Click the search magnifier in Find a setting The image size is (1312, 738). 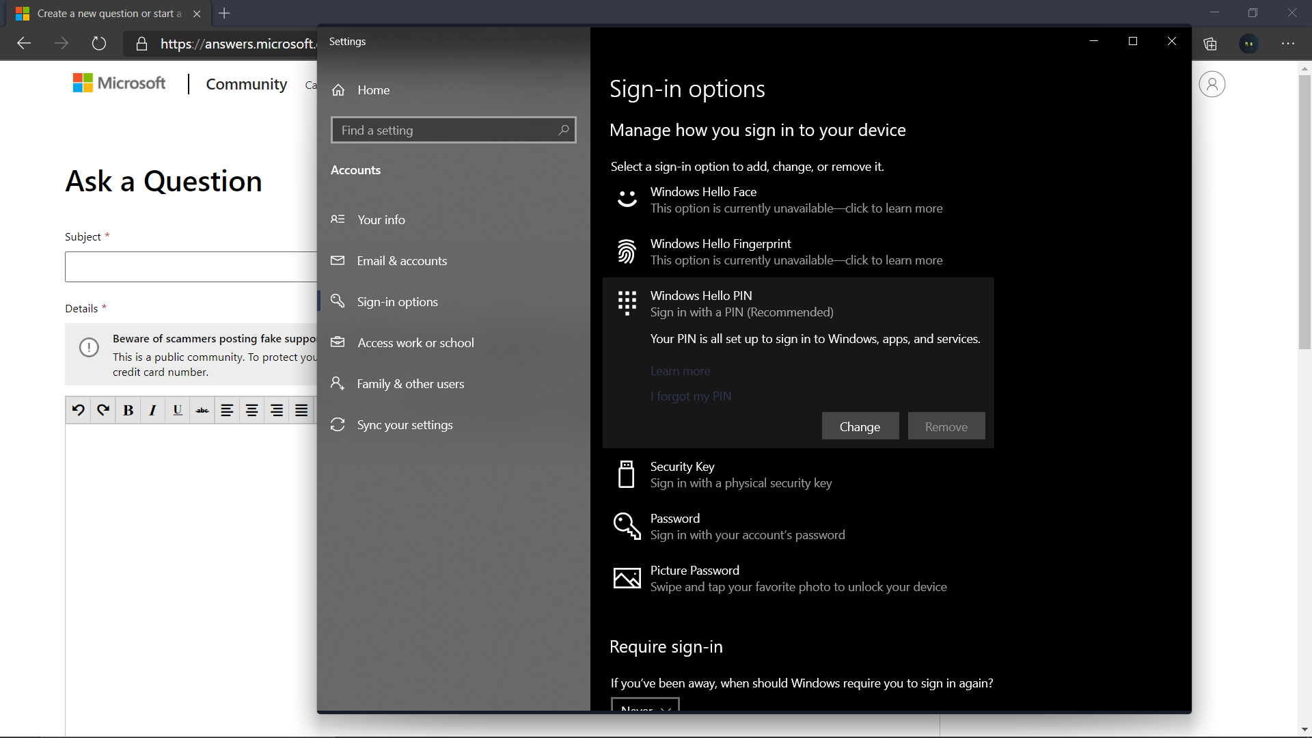click(x=563, y=130)
